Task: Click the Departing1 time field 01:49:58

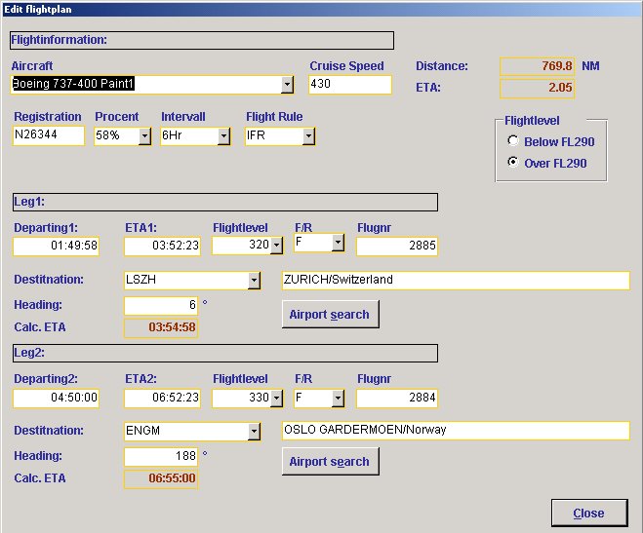Action: coord(56,246)
